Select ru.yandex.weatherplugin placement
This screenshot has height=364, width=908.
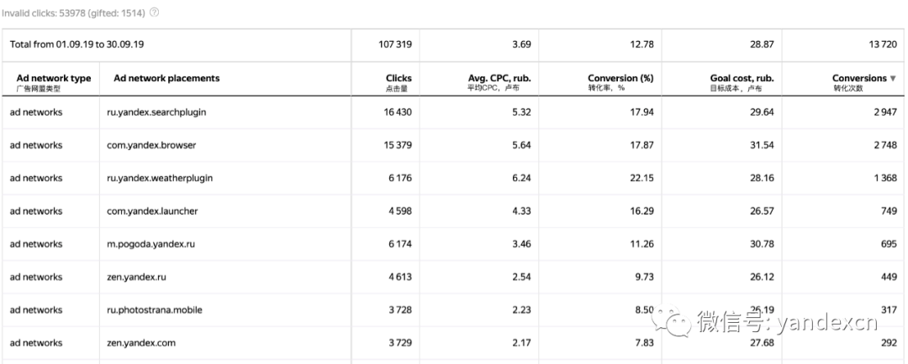pos(160,178)
